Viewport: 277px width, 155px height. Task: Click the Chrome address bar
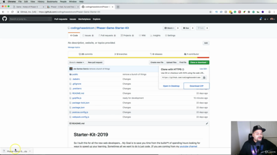tap(113, 12)
